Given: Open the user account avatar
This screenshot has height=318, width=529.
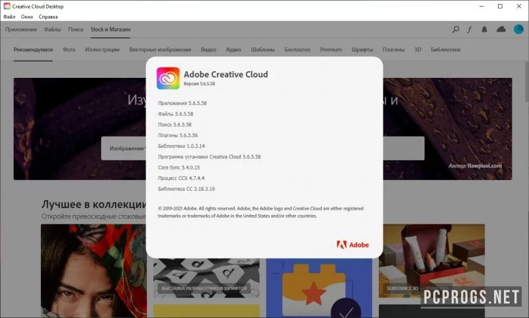Looking at the screenshot, I should click(518, 29).
